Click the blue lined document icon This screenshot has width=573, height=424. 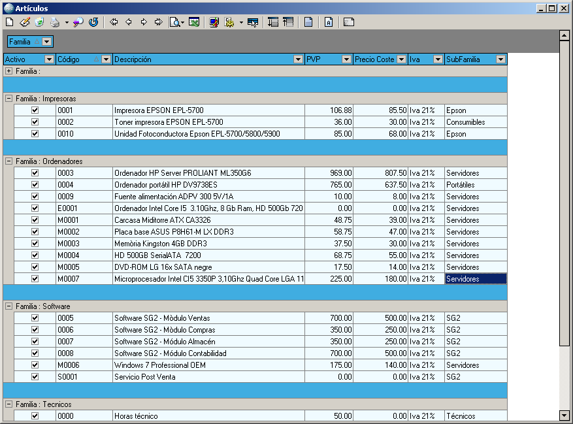[308, 22]
